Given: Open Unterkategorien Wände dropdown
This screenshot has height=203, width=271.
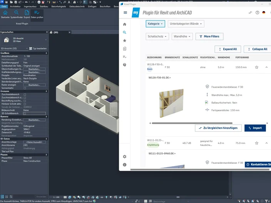Looking at the screenshot, I should click(x=186, y=24).
